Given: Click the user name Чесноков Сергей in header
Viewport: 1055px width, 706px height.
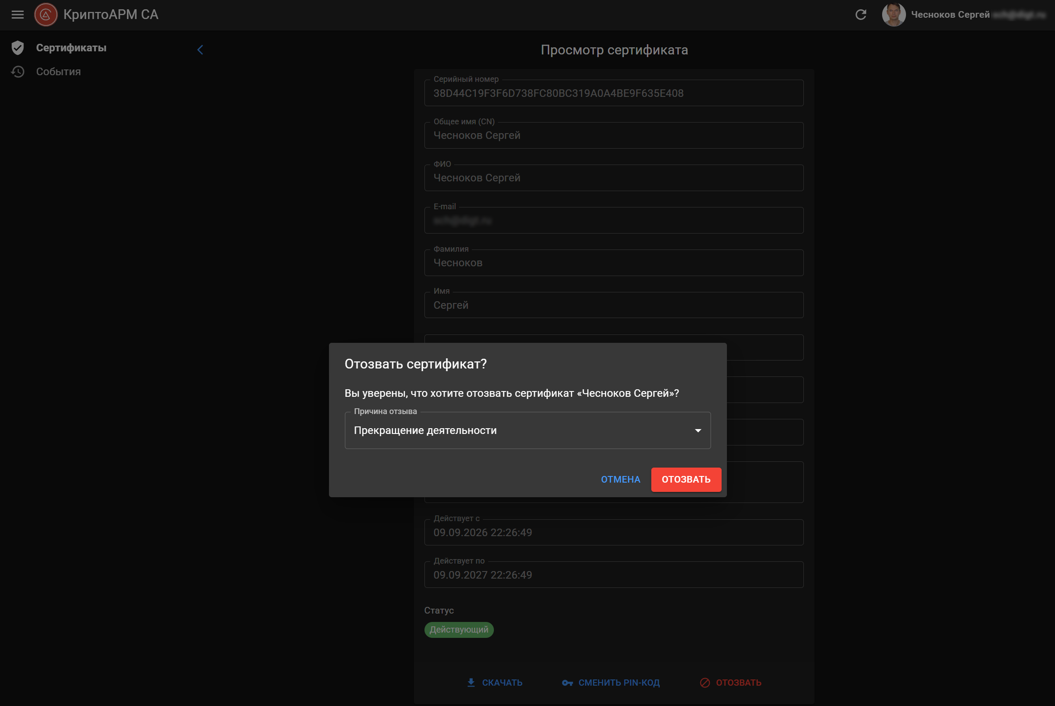Looking at the screenshot, I should (x=950, y=15).
